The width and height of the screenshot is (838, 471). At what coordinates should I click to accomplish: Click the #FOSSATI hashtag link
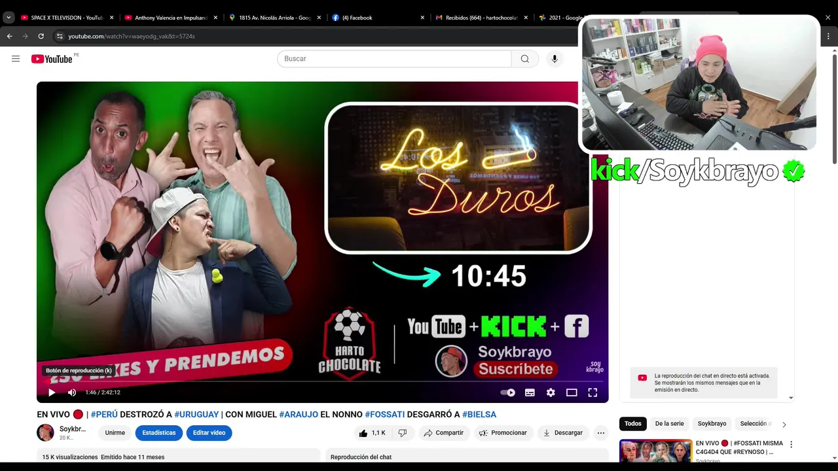[384, 415]
